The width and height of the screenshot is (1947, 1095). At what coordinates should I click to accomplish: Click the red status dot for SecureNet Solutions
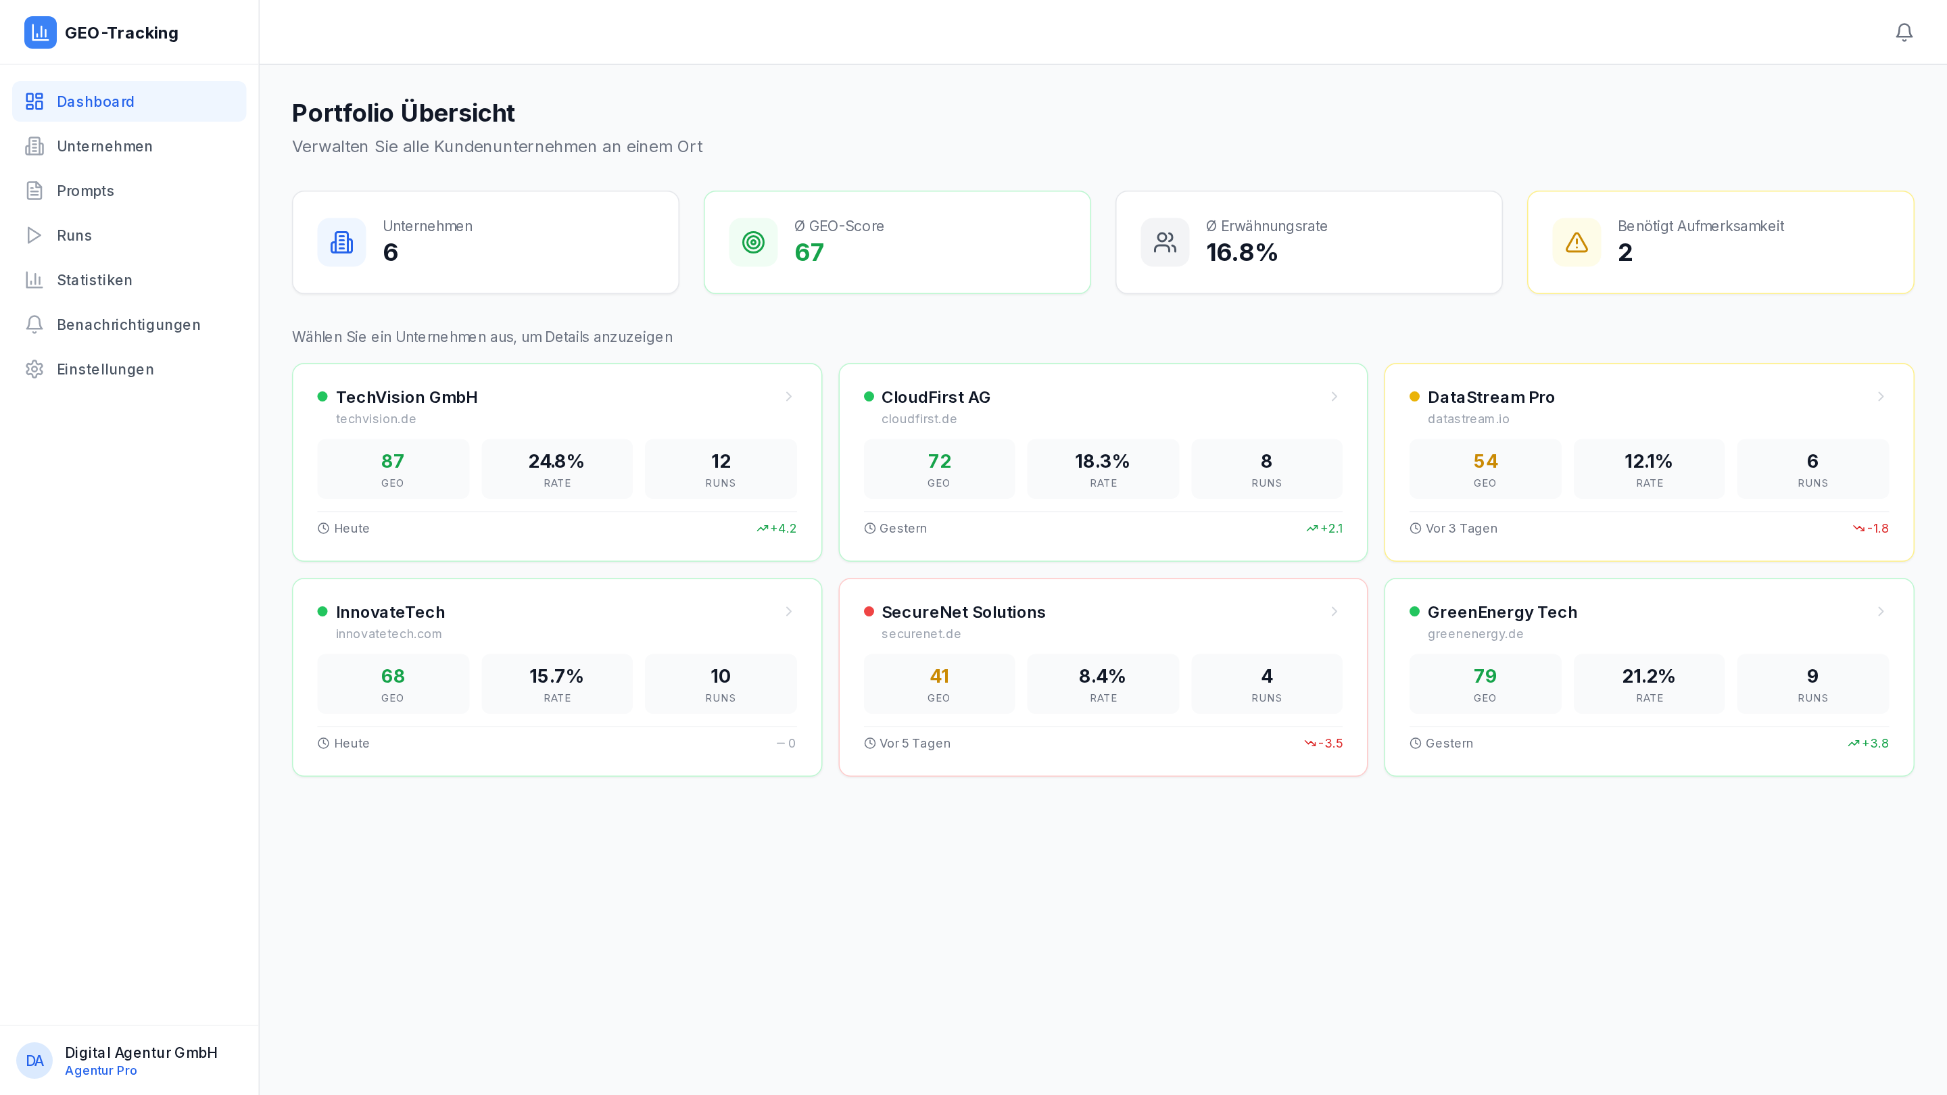click(869, 611)
